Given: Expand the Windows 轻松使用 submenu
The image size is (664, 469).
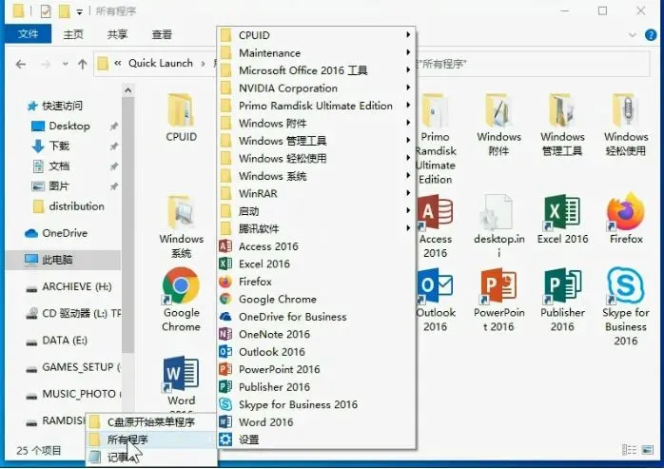Looking at the screenshot, I should coord(316,159).
